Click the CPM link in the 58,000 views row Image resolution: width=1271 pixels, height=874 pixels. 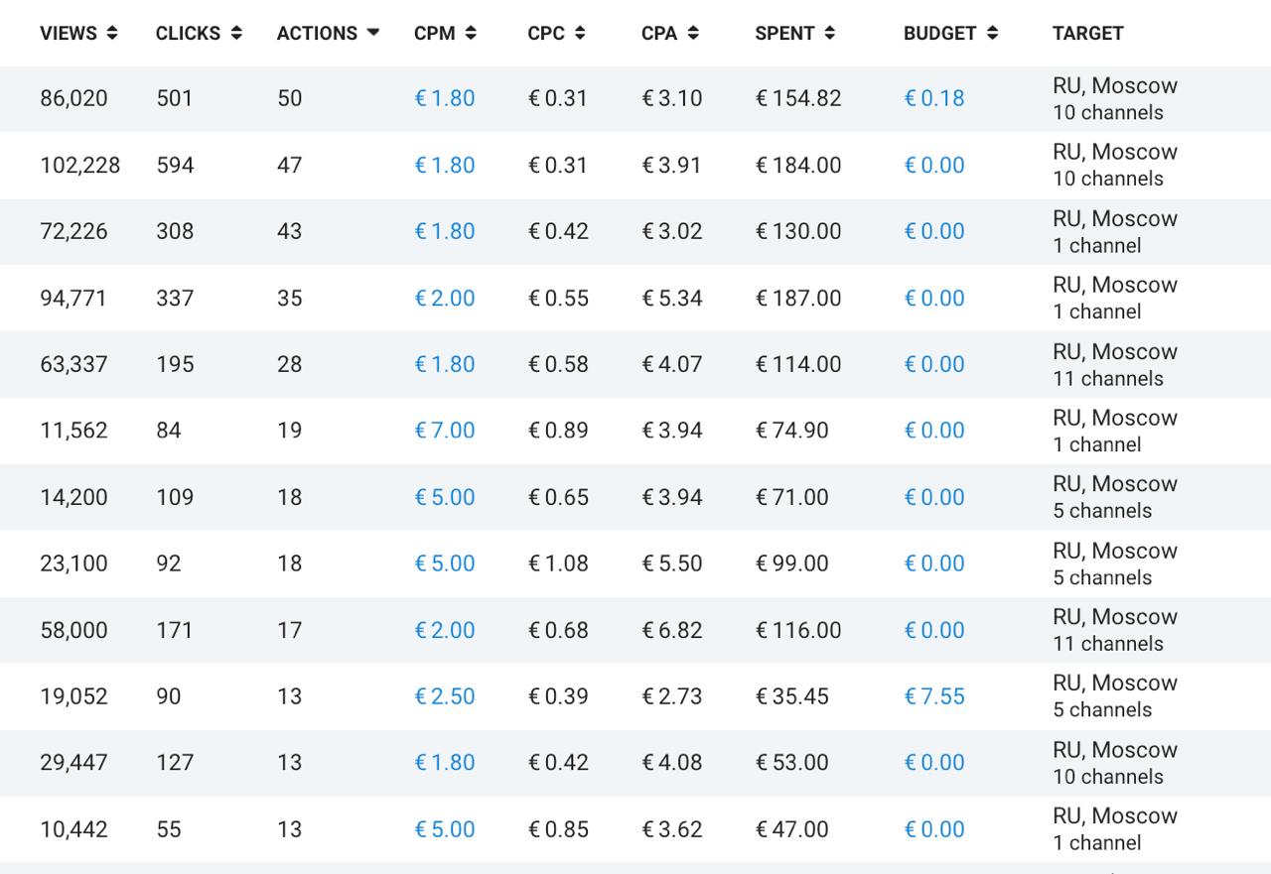point(444,630)
